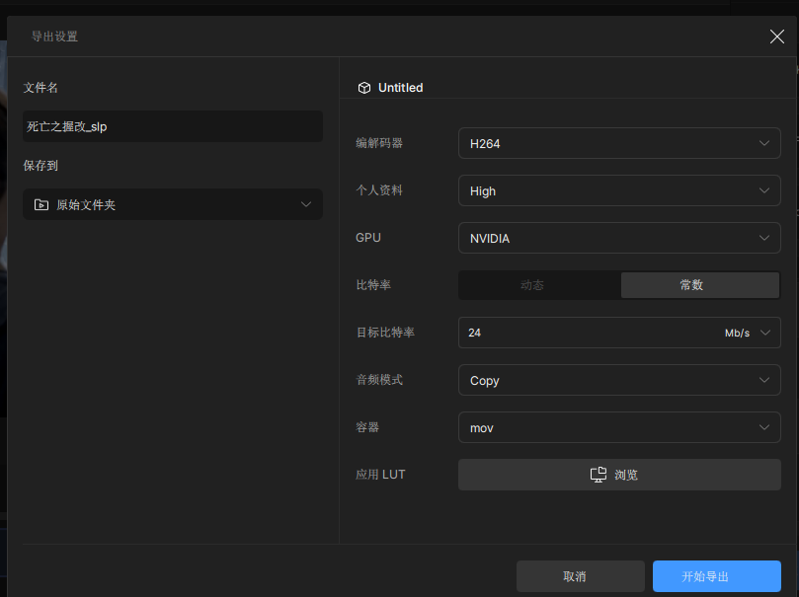
Task: Click the 目标比特率 label
Action: tap(385, 333)
